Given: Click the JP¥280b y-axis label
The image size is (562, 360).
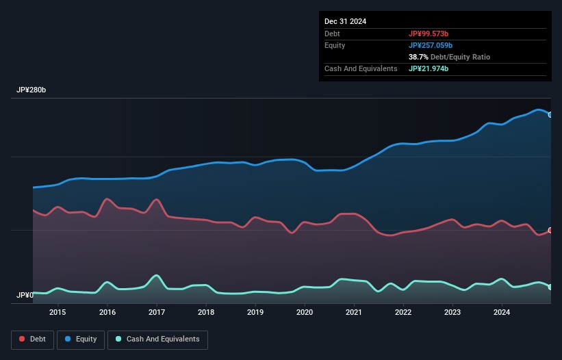Looking at the screenshot, I should (x=31, y=90).
